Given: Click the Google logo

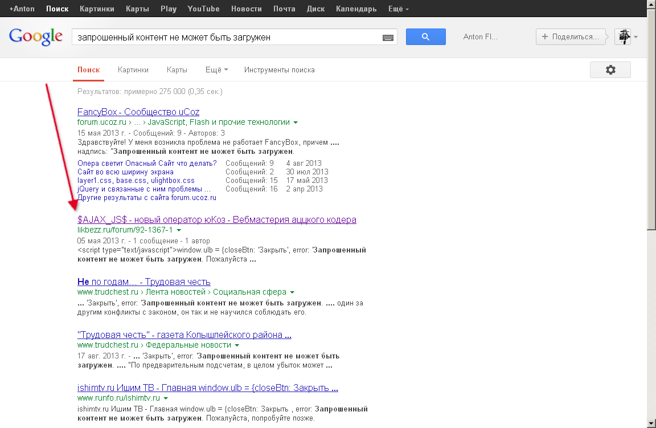Looking at the screenshot, I should pos(35,37).
